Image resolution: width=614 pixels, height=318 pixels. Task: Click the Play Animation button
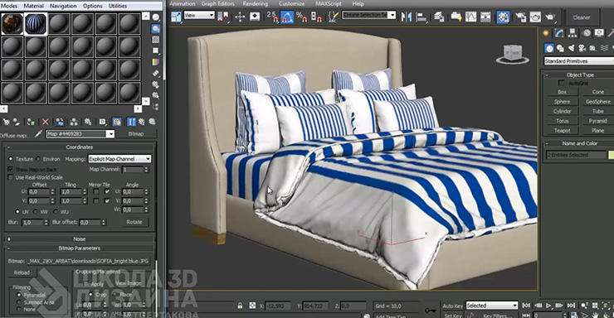(548, 306)
